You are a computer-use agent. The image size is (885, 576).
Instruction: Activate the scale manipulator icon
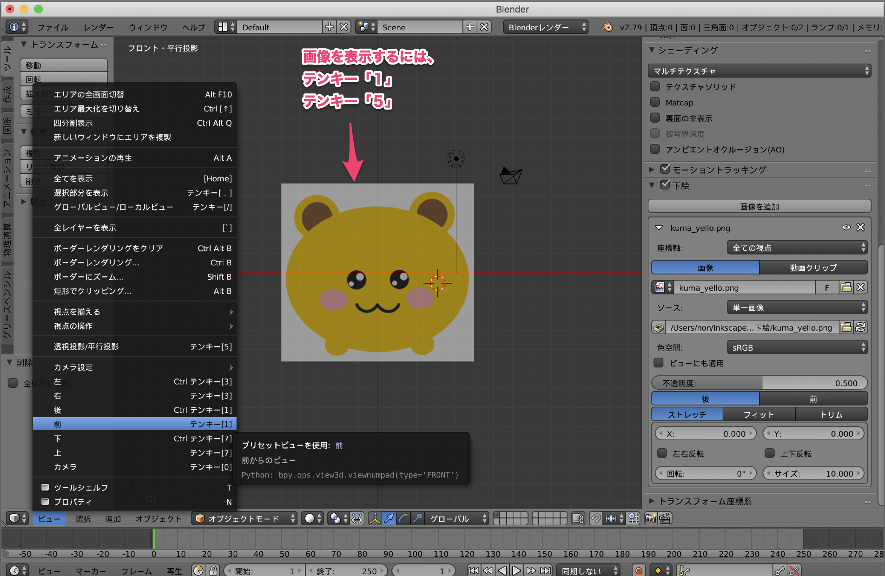point(417,519)
